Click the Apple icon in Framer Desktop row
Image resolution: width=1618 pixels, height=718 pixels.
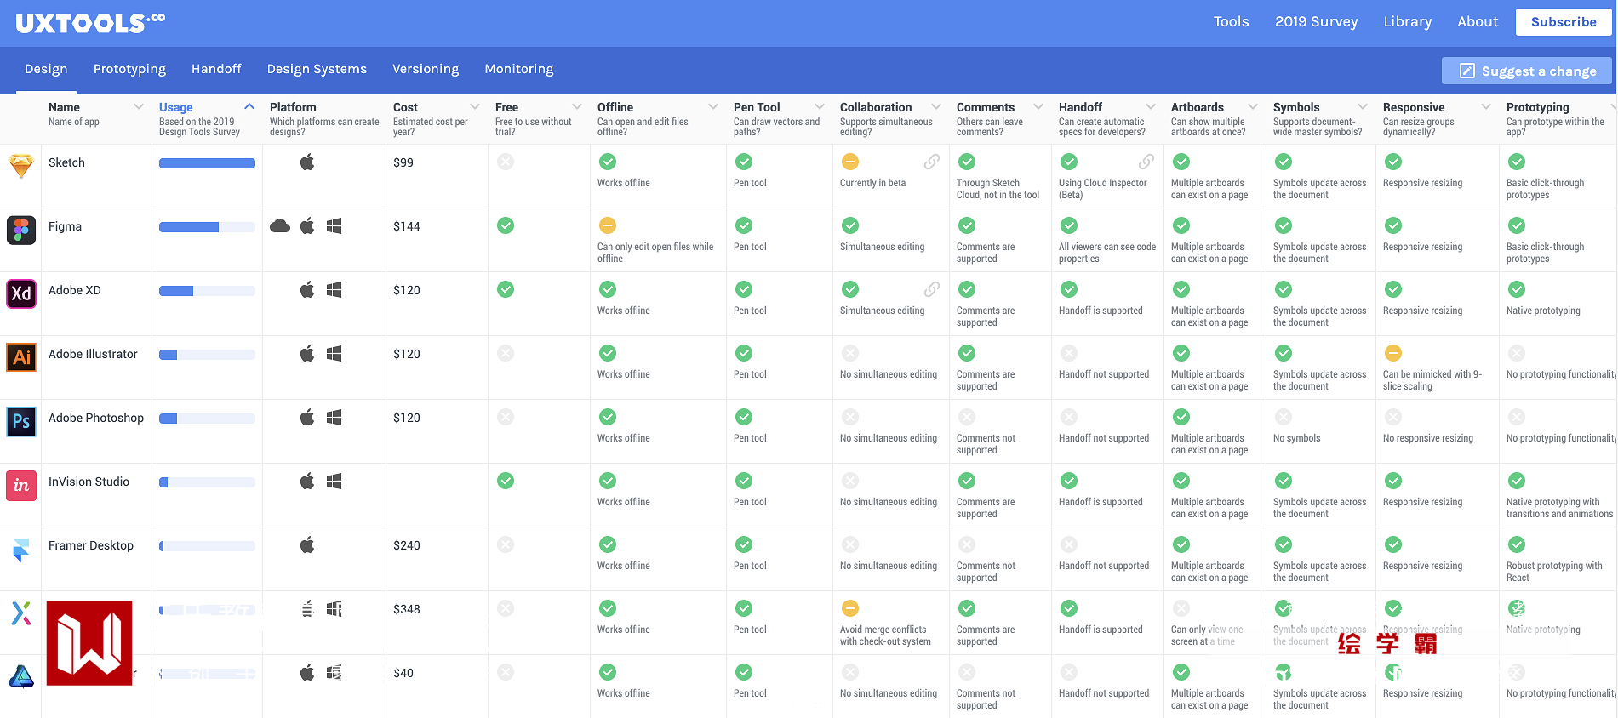click(307, 544)
